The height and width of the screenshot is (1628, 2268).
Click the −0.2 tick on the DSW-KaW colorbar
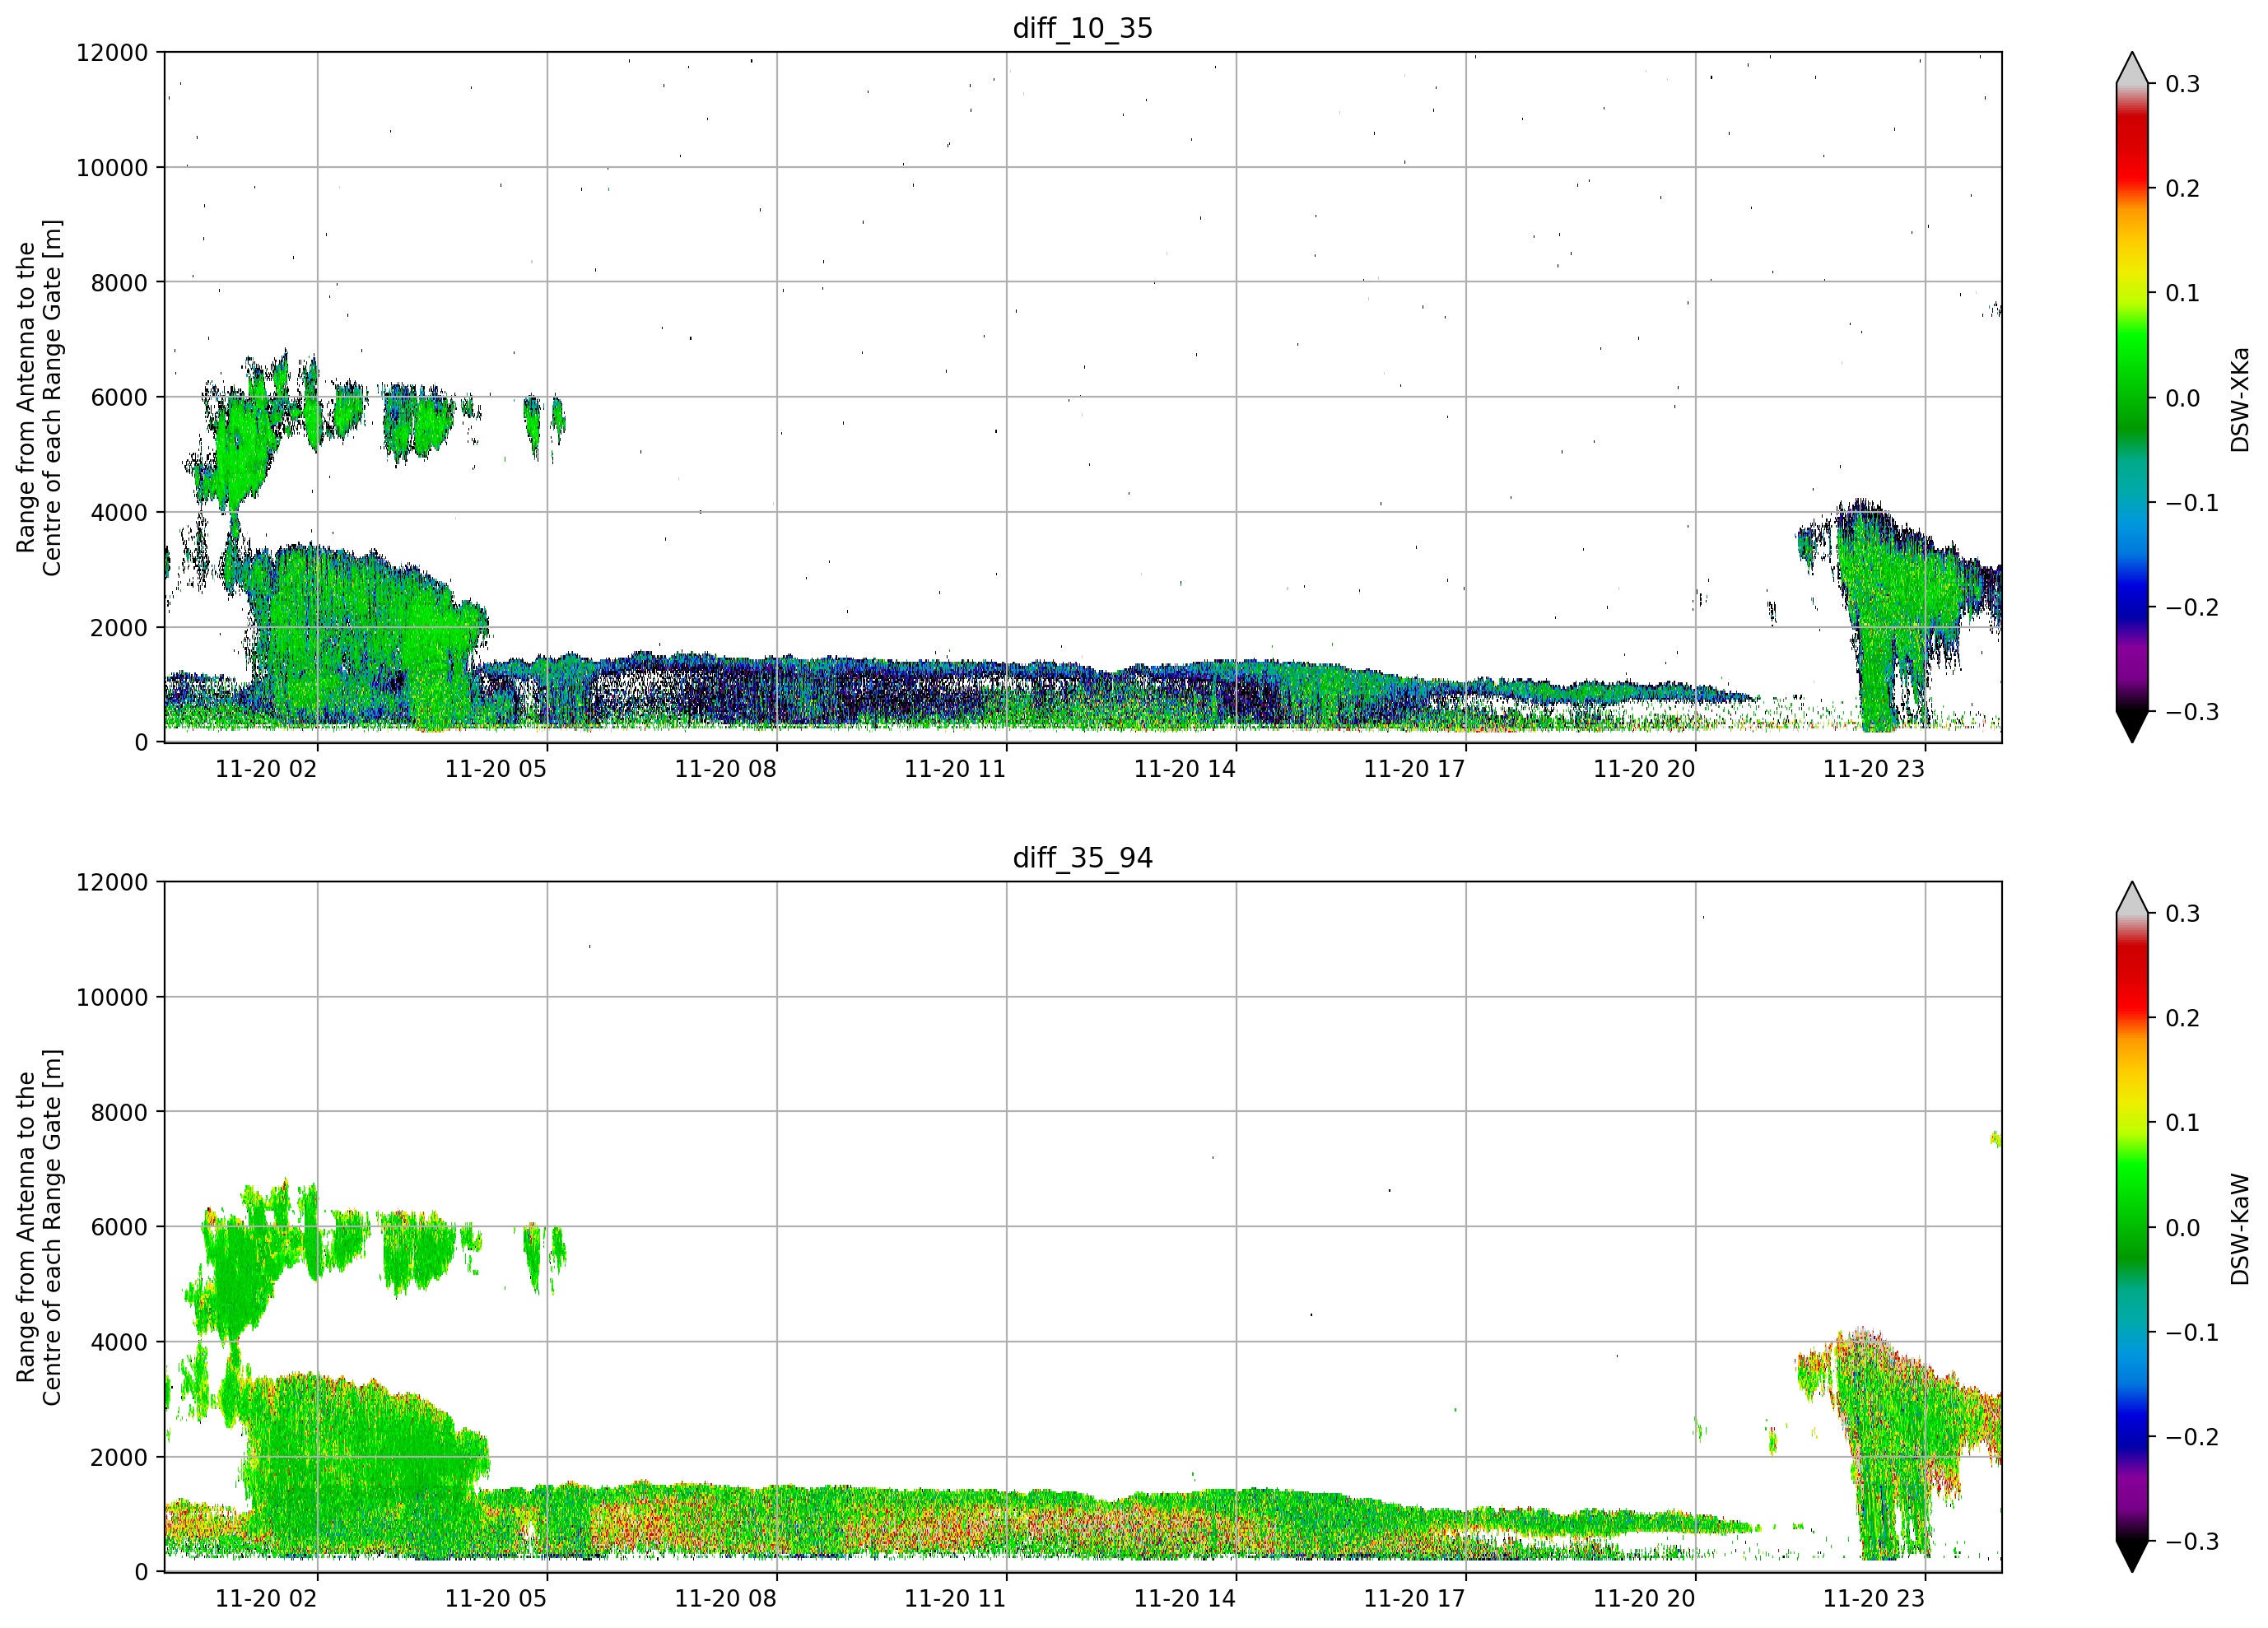click(2192, 1438)
